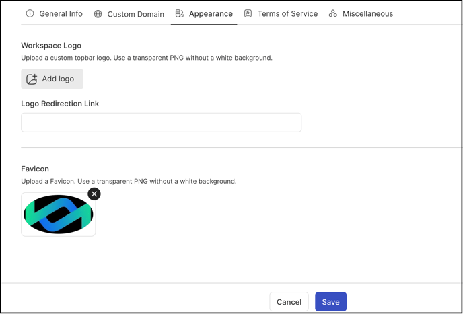Click the info icon beside General Info

tap(30, 13)
